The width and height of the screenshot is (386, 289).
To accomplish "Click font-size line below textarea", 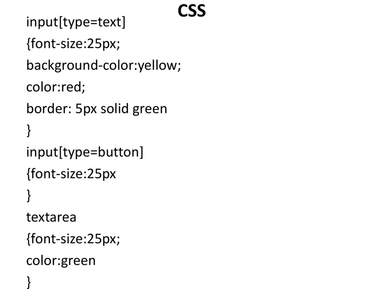I will [x=73, y=239].
